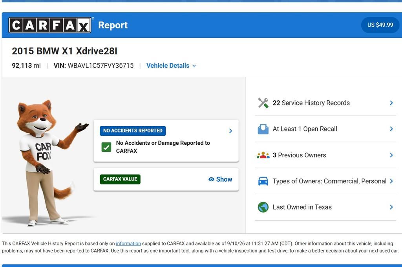
Task: Click the 2015 BMW X1 Xdrive28I title
Action: click(x=65, y=51)
